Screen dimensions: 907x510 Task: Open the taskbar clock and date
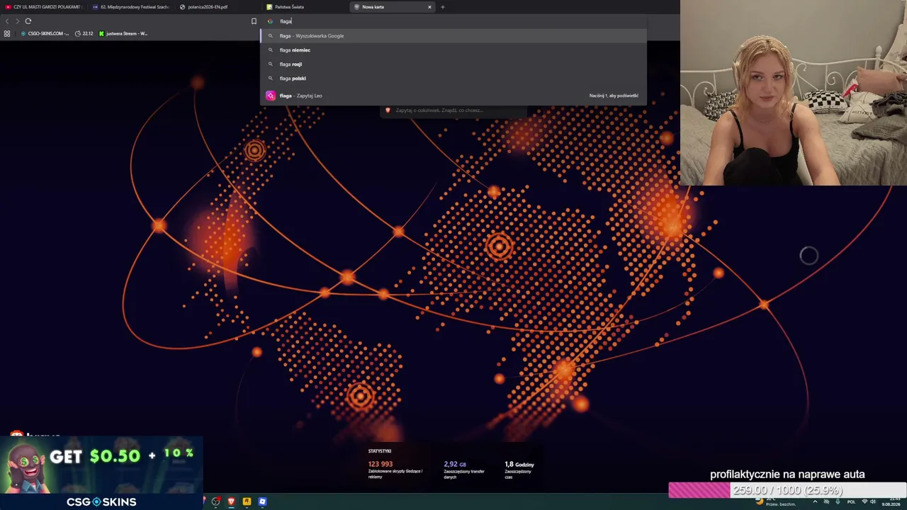[891, 501]
